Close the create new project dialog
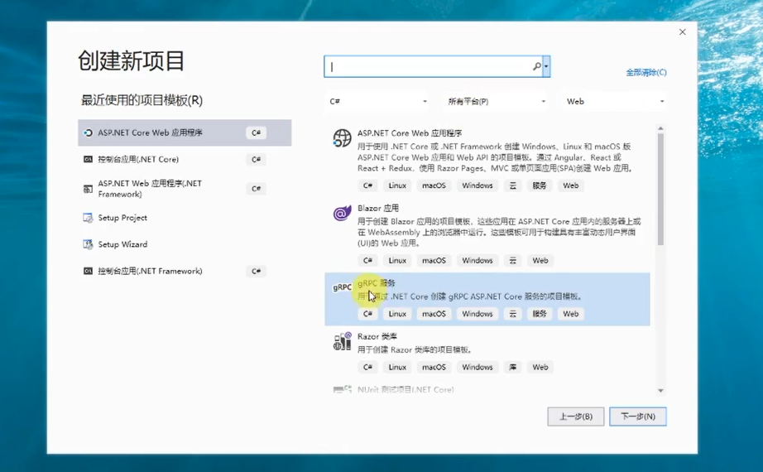The width and height of the screenshot is (763, 472). click(x=682, y=32)
